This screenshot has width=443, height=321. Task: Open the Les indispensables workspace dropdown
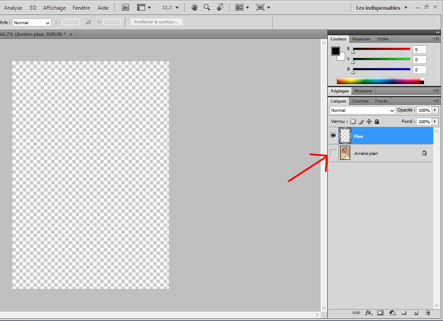click(381, 8)
